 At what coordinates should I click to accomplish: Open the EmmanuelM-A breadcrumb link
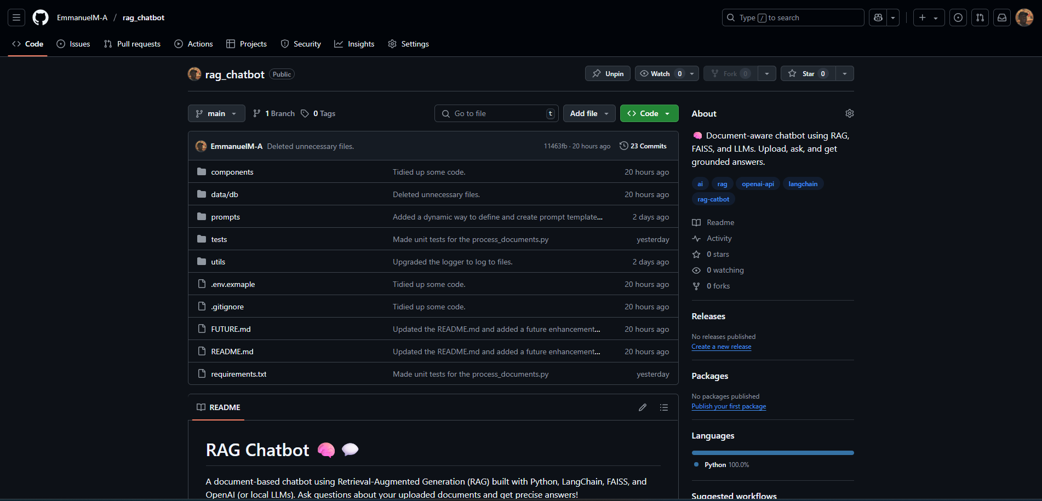tap(82, 18)
